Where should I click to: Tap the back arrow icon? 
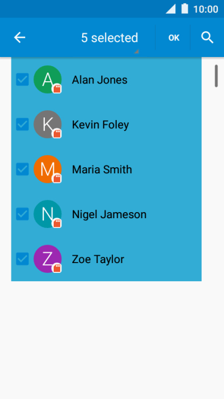(x=20, y=38)
